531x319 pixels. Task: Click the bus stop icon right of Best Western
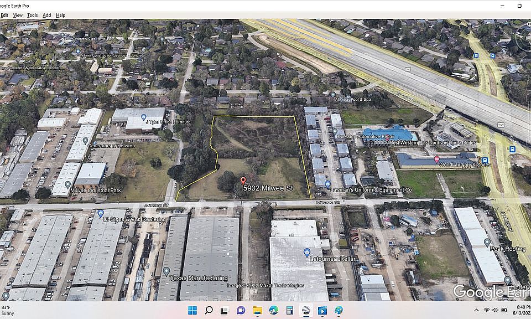[512, 149]
